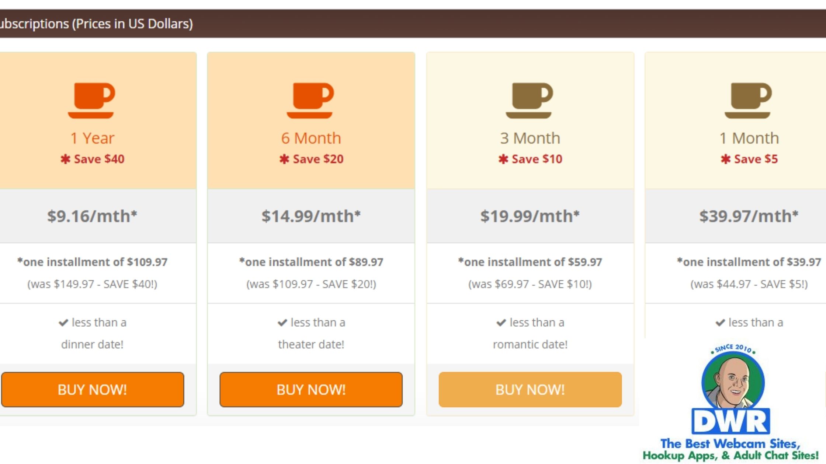Click the asterisk icon beside Save $10
Image resolution: width=826 pixels, height=464 pixels.
tap(503, 159)
